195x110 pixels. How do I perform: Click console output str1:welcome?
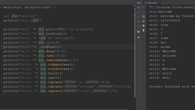click(161, 12)
